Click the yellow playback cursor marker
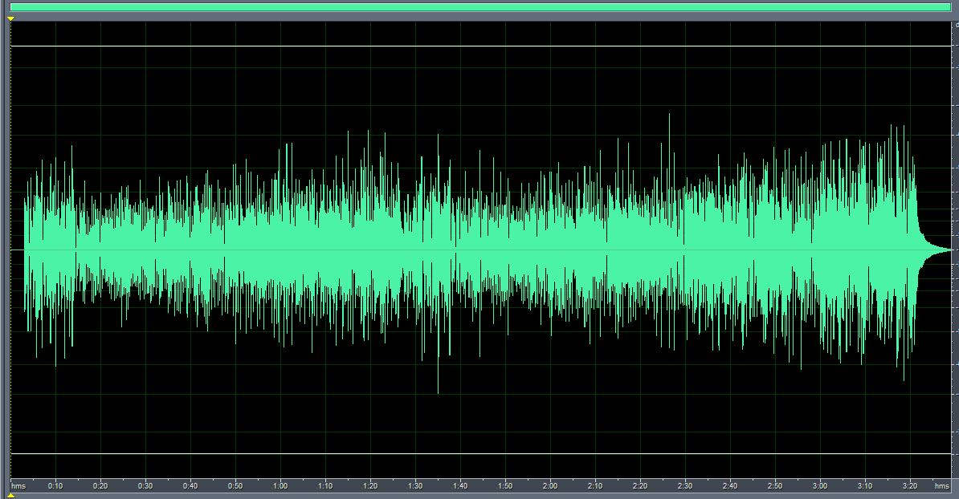This screenshot has height=499, width=959. pyautogui.click(x=11, y=18)
